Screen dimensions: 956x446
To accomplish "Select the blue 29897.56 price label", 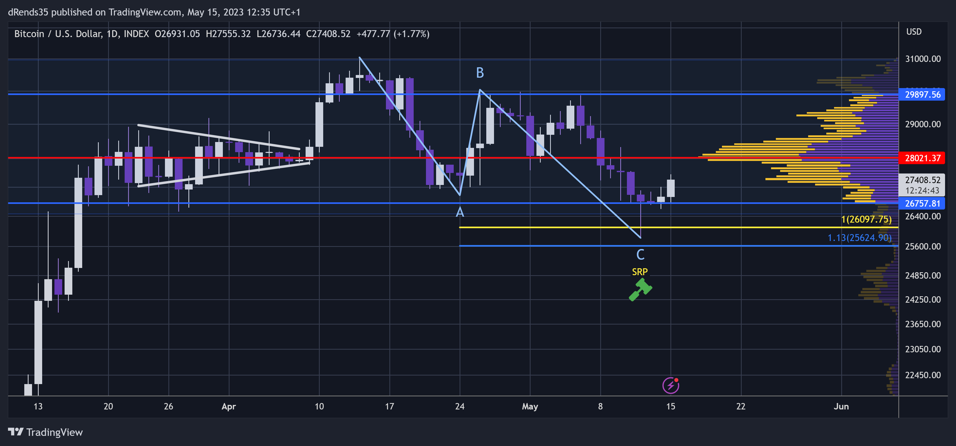I will point(922,94).
